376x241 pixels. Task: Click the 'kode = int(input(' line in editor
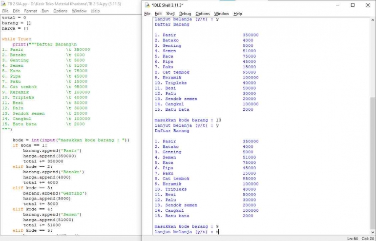[71, 140]
